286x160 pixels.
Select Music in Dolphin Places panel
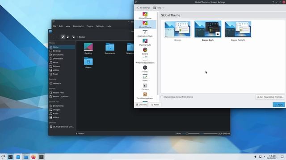[62, 62]
